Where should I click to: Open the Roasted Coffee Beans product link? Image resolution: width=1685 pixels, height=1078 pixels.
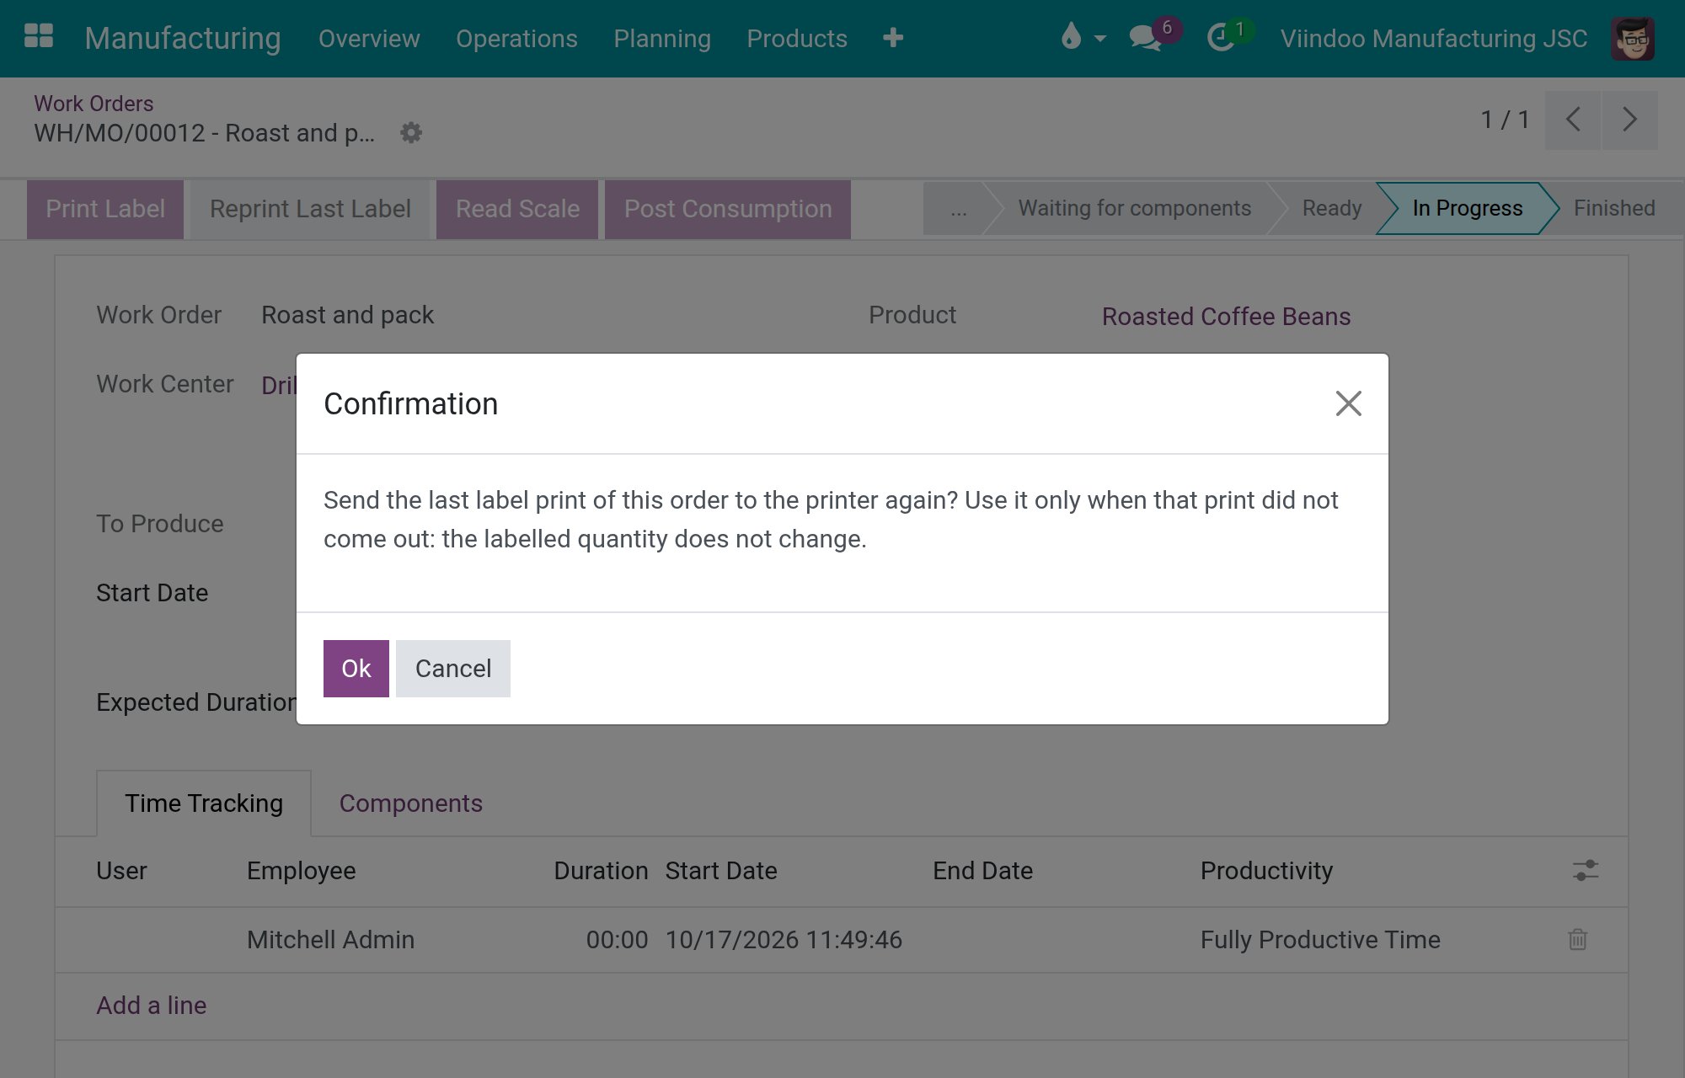pyautogui.click(x=1226, y=317)
